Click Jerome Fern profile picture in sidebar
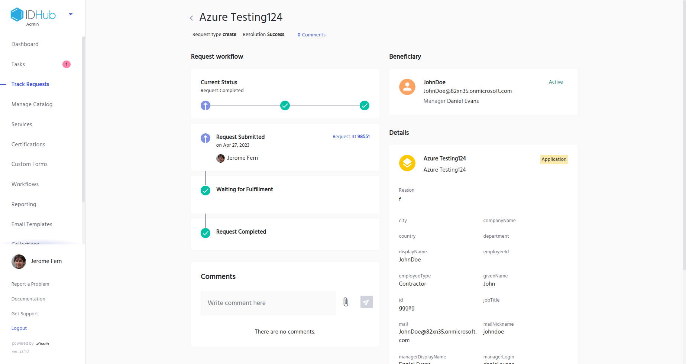 (19, 261)
